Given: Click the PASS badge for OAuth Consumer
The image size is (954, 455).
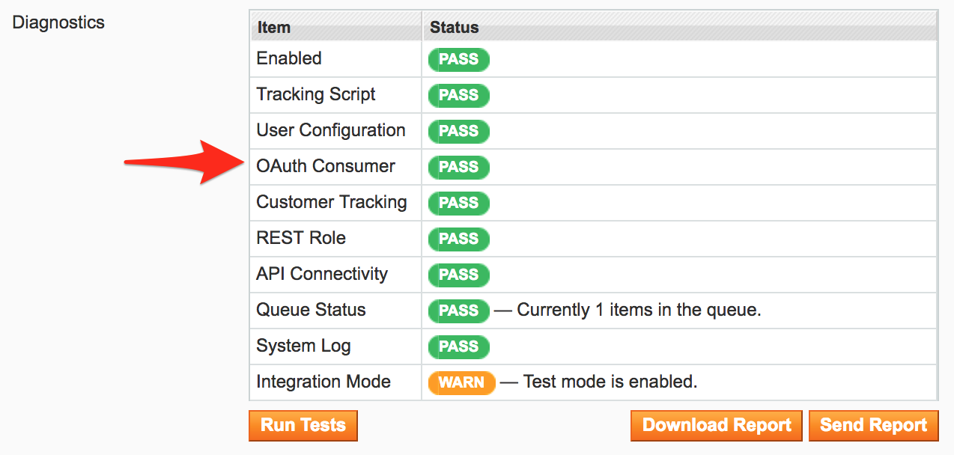Looking at the screenshot, I should 458,168.
